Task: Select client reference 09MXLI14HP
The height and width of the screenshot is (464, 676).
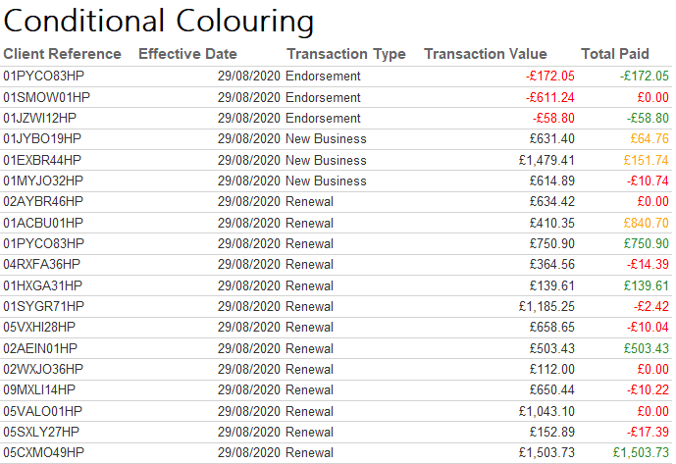Action: (x=42, y=389)
